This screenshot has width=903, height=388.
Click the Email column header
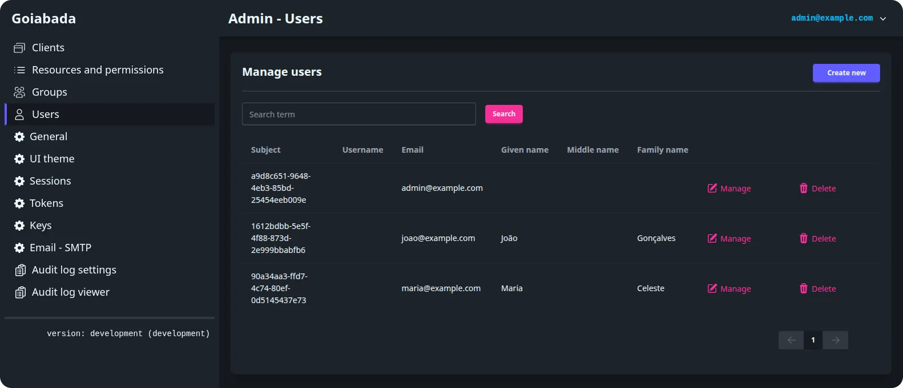(413, 150)
